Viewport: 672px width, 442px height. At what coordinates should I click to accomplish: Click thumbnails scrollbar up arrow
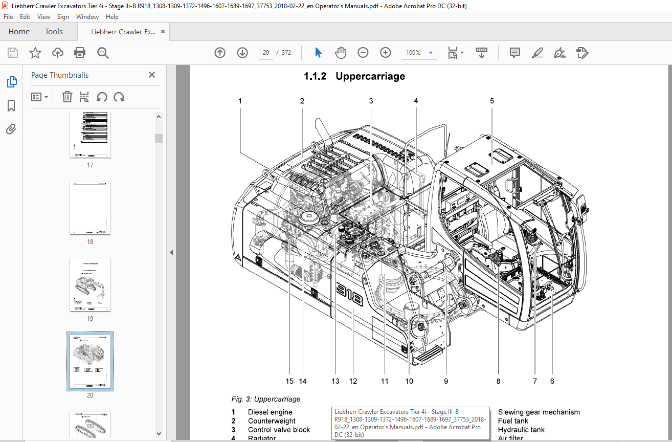pos(159,117)
